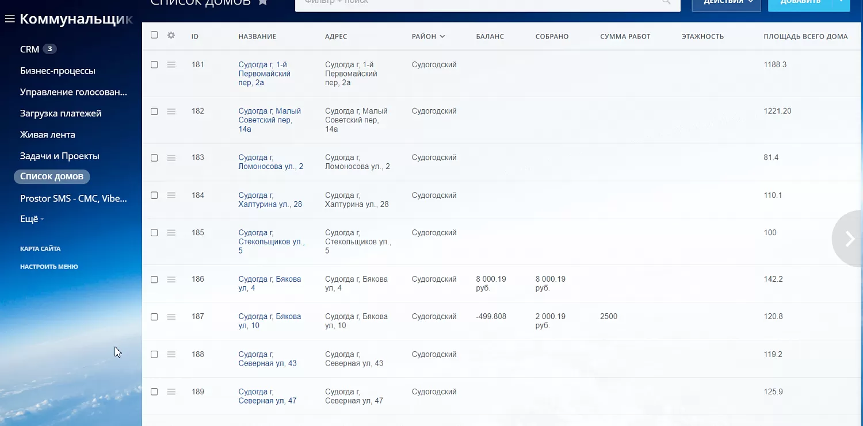863x426 pixels.
Task: Check the box for house ID 182
Action: tap(154, 112)
